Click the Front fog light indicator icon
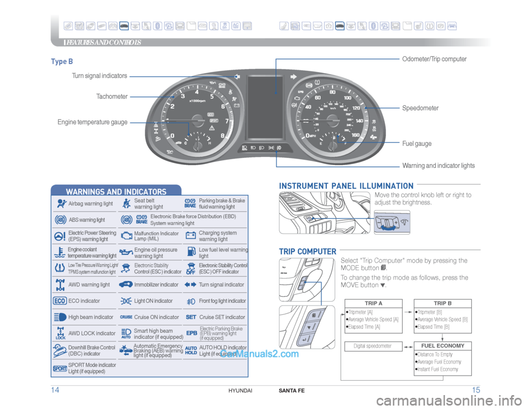Viewport: 531px width, 410px height. coord(191,301)
